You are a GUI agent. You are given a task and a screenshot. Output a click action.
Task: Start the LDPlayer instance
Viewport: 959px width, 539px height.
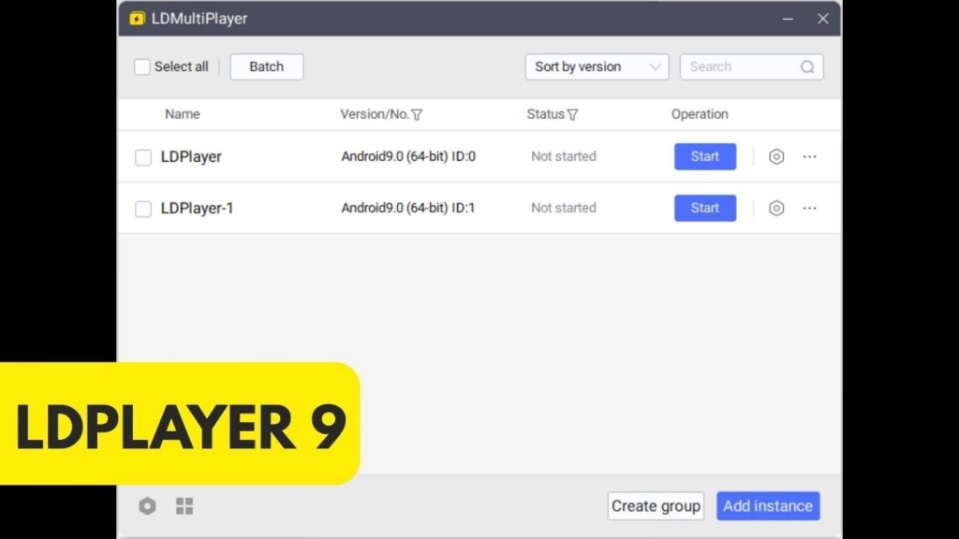(x=705, y=156)
